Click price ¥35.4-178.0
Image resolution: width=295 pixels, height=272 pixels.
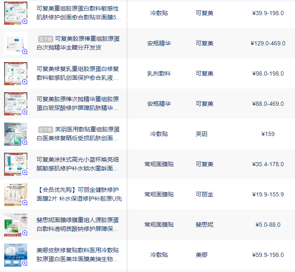click(x=268, y=164)
